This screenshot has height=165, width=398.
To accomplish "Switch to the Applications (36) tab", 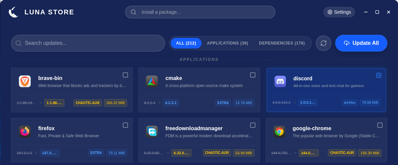I will click(227, 43).
